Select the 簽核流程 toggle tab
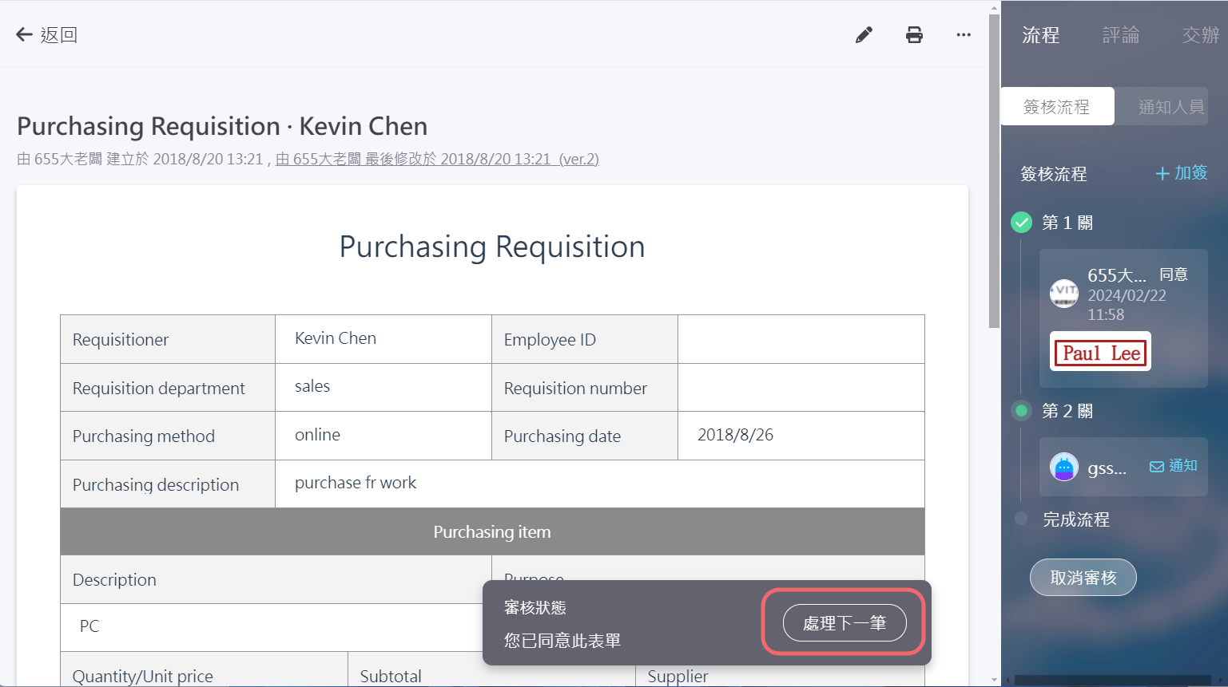The width and height of the screenshot is (1228, 687). point(1056,107)
